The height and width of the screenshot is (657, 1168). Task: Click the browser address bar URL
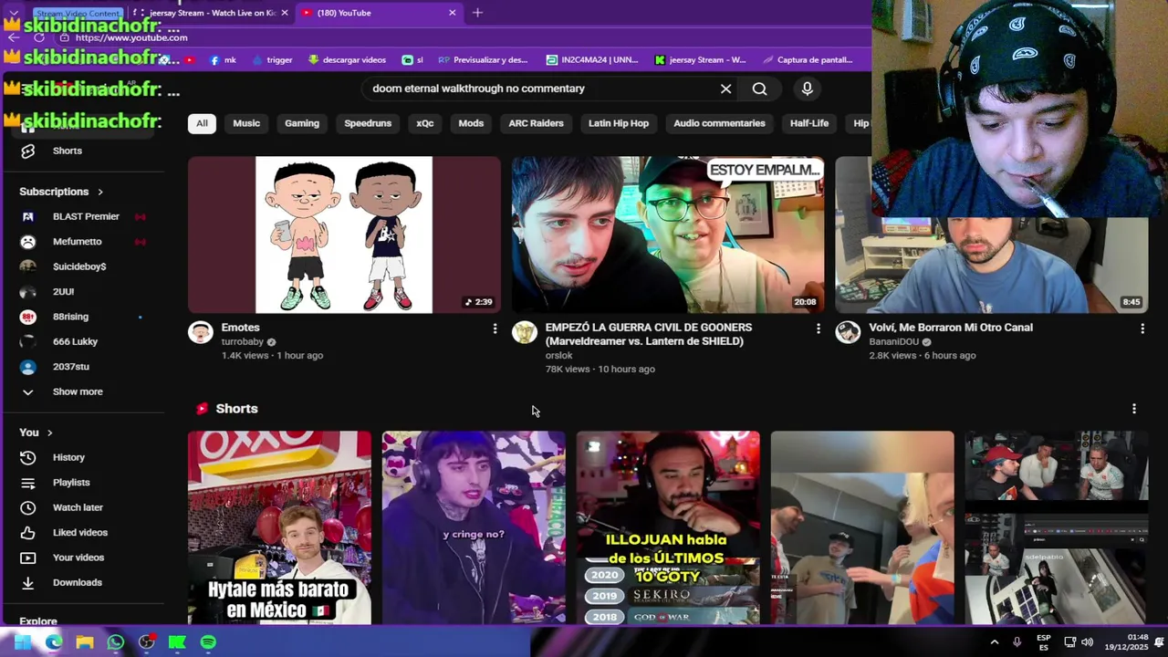point(131,37)
